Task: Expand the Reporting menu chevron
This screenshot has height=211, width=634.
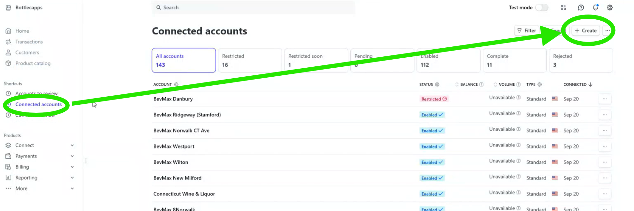Action: (x=72, y=177)
